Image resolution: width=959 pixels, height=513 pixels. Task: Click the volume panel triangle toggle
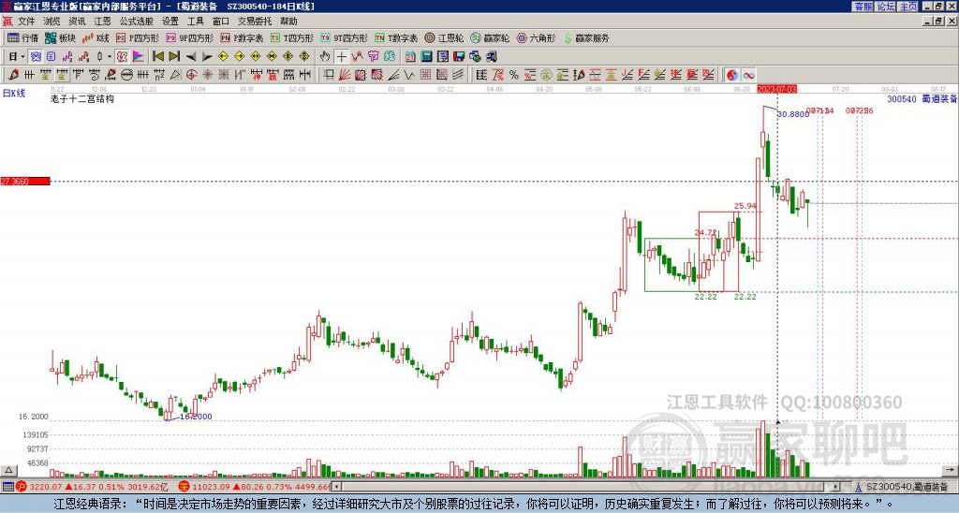tap(7, 470)
